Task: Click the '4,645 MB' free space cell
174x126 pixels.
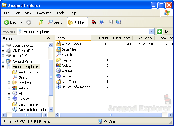Action: click(x=146, y=44)
